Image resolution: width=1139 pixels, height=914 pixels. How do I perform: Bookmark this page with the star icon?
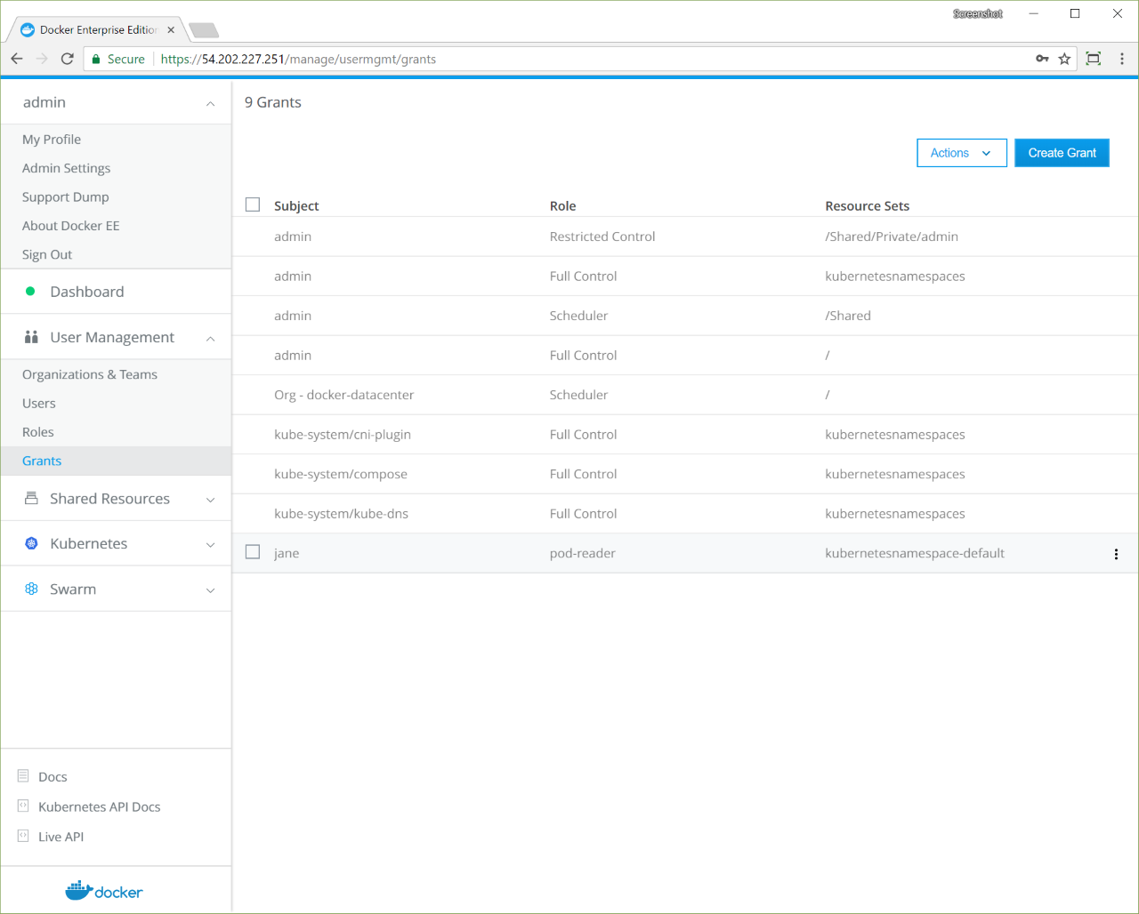click(x=1064, y=59)
